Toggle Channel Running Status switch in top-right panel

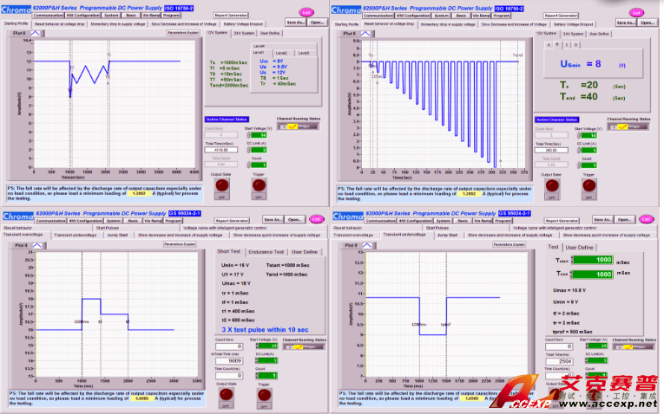[623, 126]
